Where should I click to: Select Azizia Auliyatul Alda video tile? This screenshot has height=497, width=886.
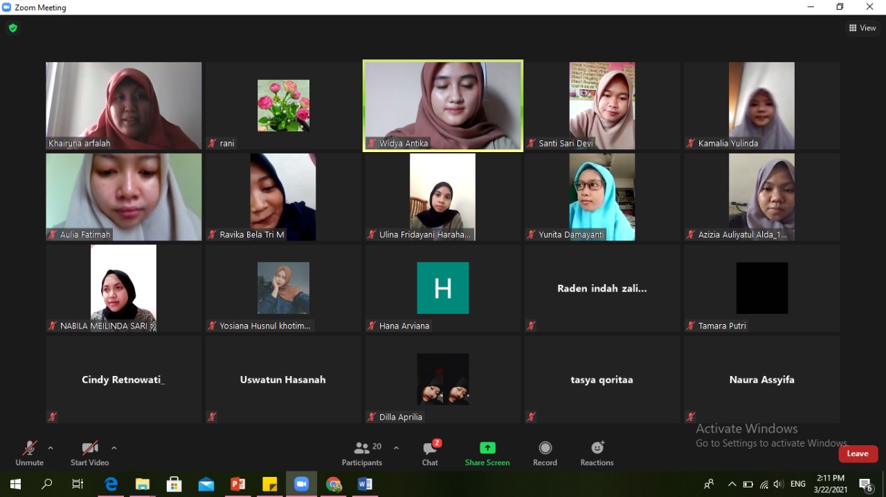pyautogui.click(x=761, y=197)
